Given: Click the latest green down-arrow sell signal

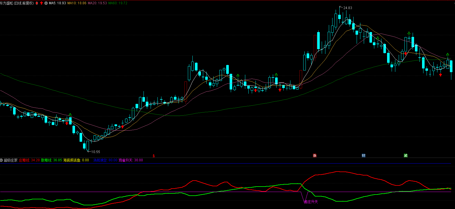Looking at the screenshot, I should (x=448, y=55).
